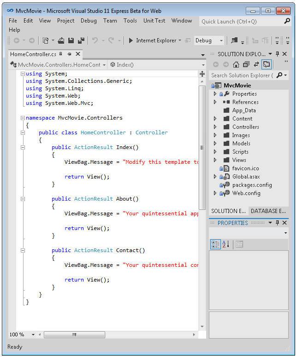The height and width of the screenshot is (357, 297).
Task: Click the horizontal editor scrollbar thumb
Action: pos(74,334)
